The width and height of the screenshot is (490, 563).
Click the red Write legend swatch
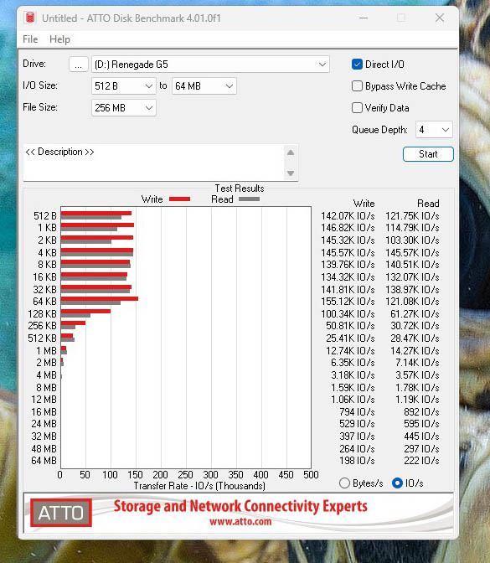[179, 199]
